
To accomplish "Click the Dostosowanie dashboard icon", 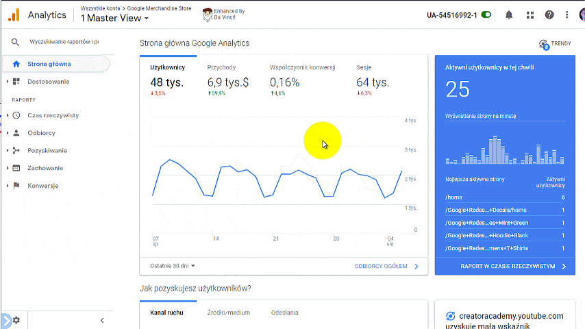I will point(16,82).
